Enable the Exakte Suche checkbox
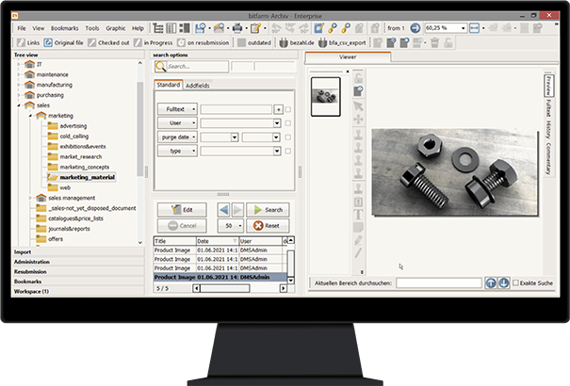Viewport: 570px width, 386px height. pyautogui.click(x=515, y=282)
